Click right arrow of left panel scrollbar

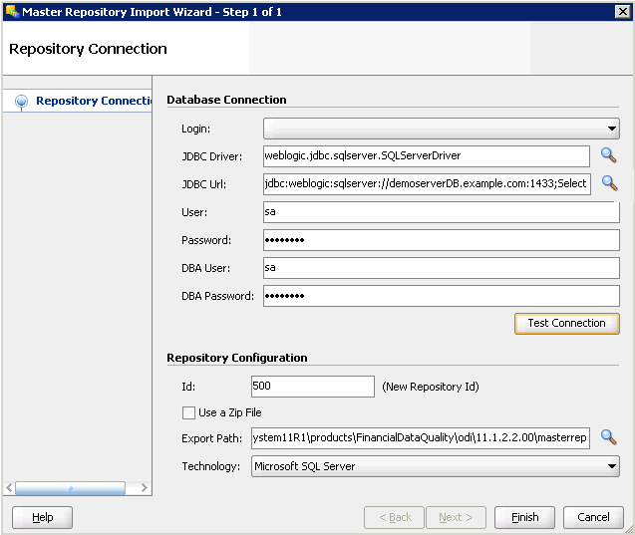144,488
